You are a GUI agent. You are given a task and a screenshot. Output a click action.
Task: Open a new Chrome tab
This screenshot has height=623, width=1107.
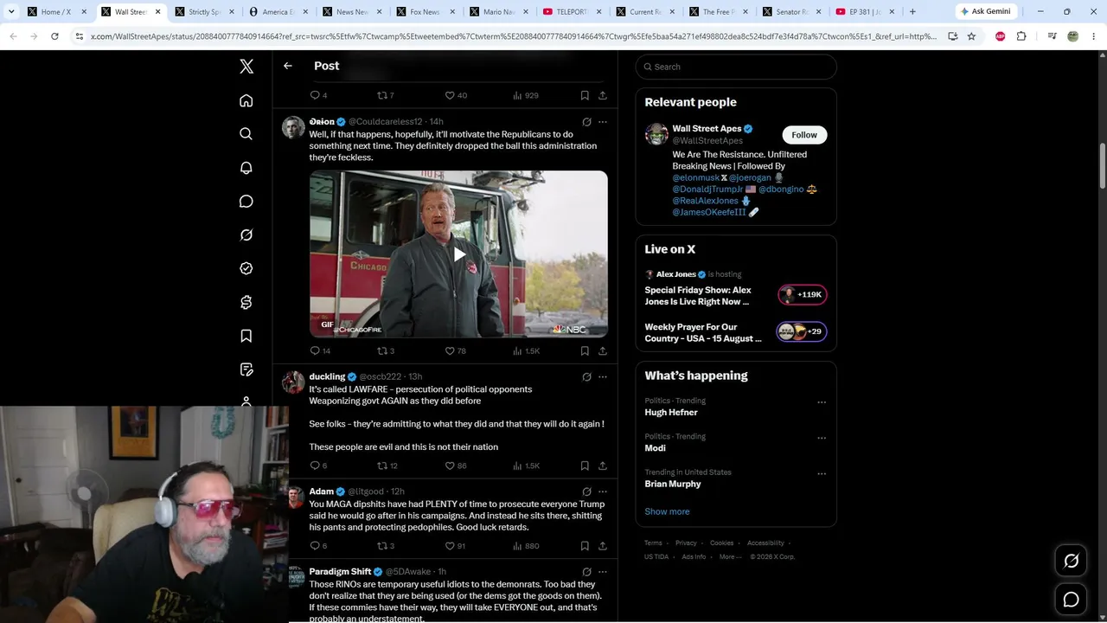pos(912,12)
